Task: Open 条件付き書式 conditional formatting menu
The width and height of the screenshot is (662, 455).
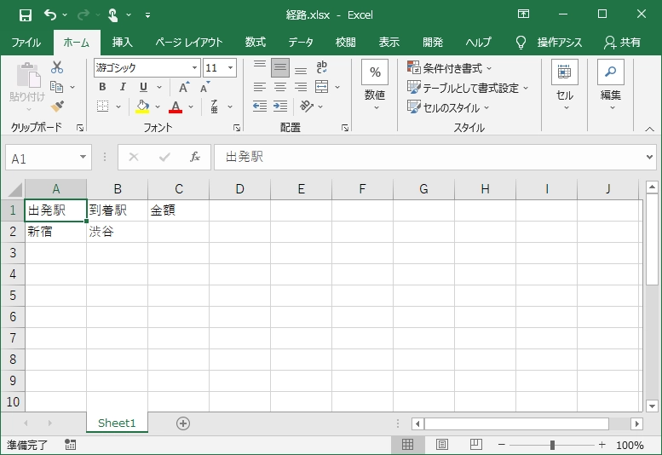Action: tap(450, 68)
